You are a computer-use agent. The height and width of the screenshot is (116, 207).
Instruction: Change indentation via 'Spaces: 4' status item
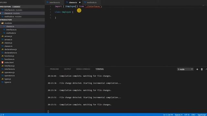[x=179, y=115]
